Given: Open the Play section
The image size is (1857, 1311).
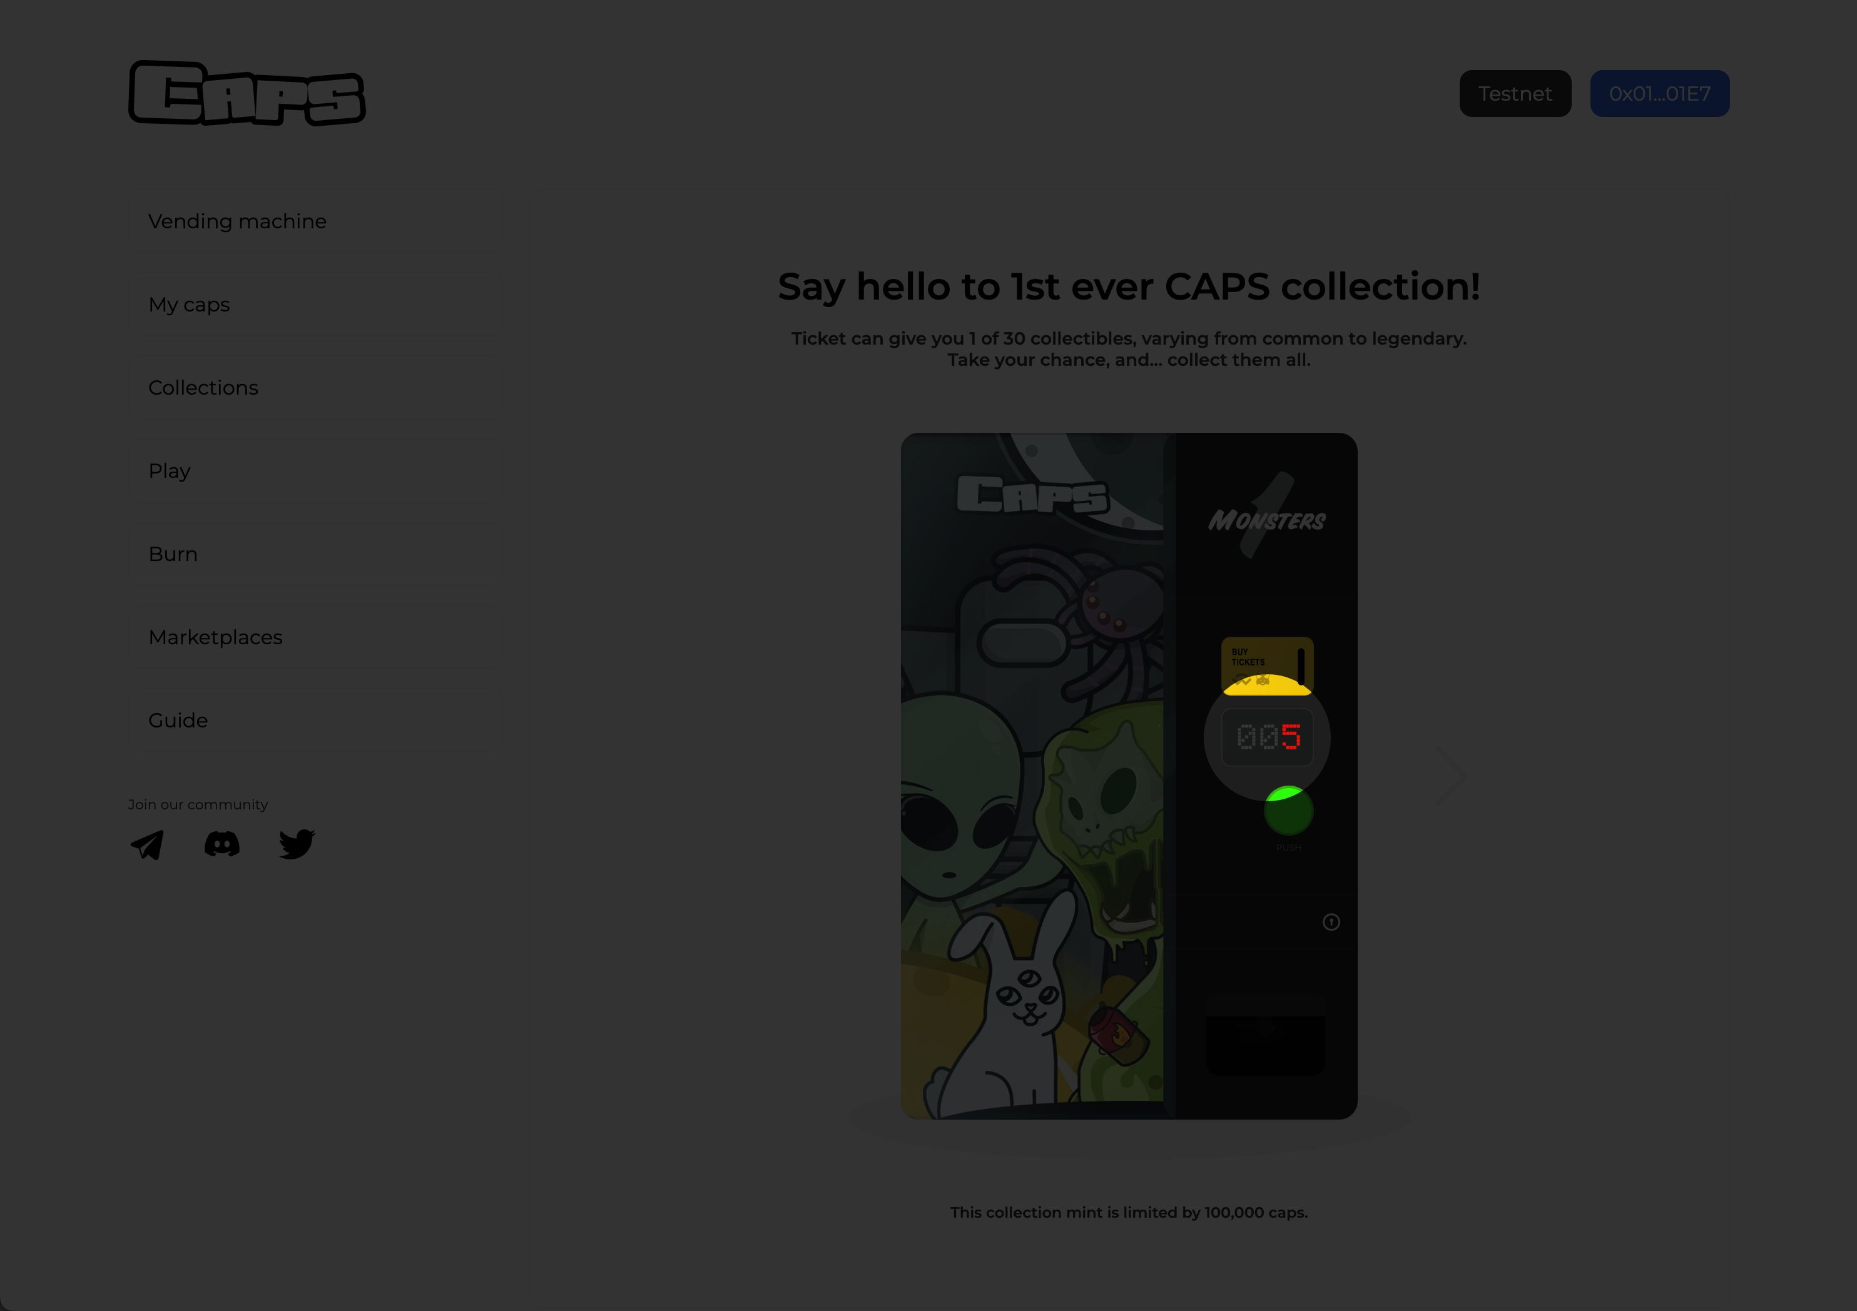Looking at the screenshot, I should pyautogui.click(x=169, y=470).
